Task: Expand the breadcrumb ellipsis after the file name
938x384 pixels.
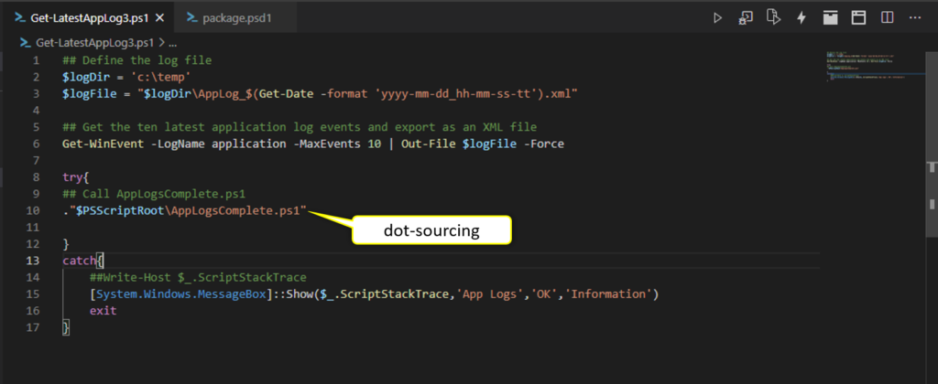Action: pos(173,42)
